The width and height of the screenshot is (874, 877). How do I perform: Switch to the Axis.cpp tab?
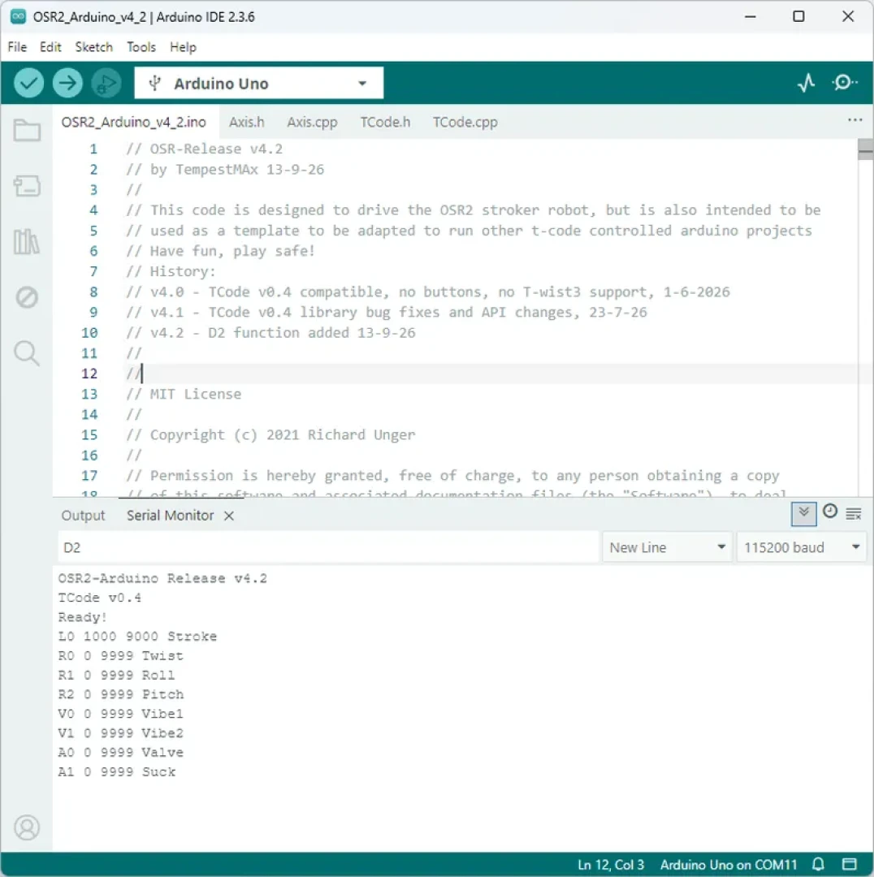coord(312,122)
